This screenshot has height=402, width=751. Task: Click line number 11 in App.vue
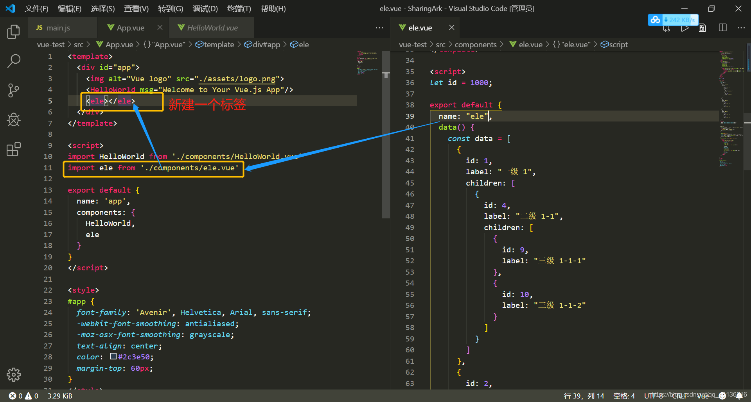click(x=48, y=168)
